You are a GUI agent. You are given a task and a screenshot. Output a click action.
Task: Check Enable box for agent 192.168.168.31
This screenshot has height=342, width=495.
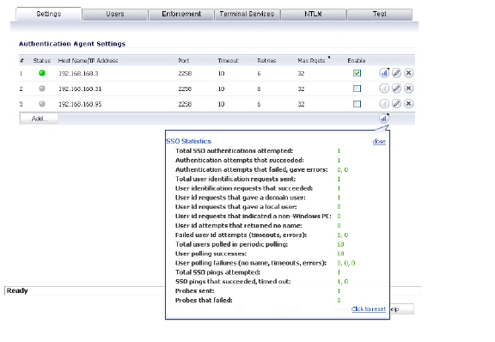pyautogui.click(x=357, y=89)
